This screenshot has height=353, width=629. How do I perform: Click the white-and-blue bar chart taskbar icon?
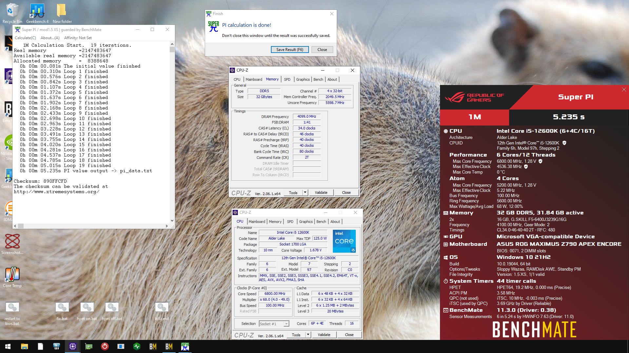[x=56, y=346]
